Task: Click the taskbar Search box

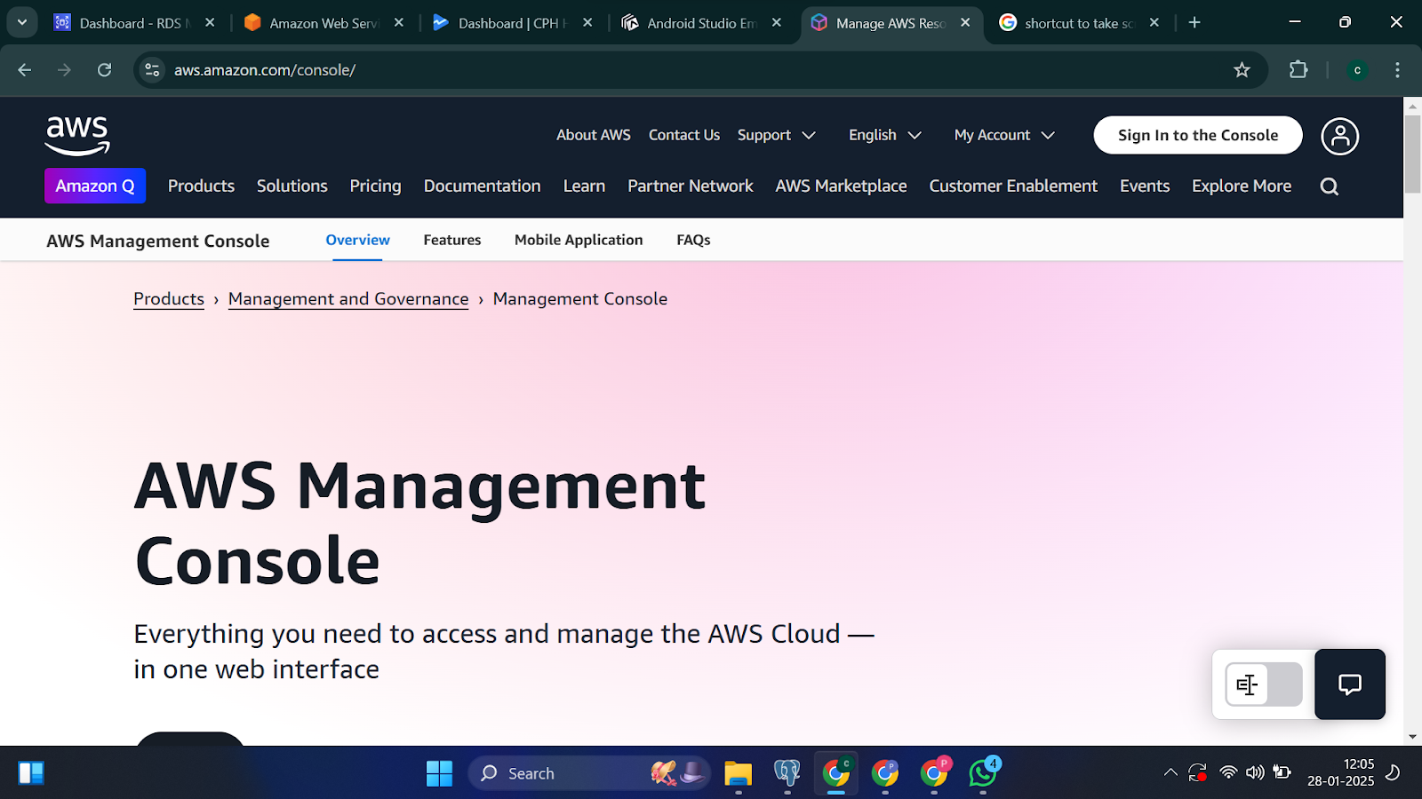Action: click(x=590, y=773)
